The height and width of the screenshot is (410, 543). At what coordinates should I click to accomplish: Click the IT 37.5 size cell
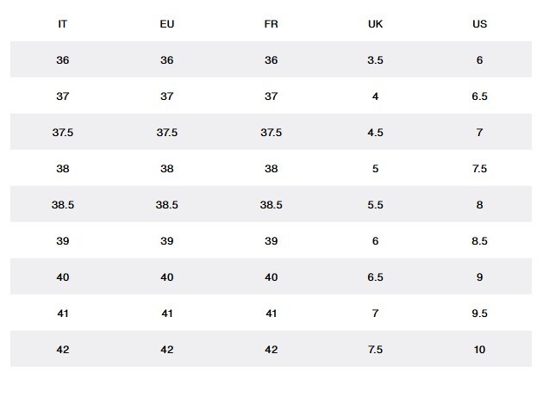pos(63,132)
